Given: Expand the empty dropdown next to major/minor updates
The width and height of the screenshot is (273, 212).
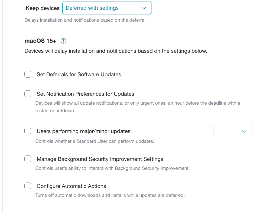Looking at the screenshot, I should tap(232, 131).
